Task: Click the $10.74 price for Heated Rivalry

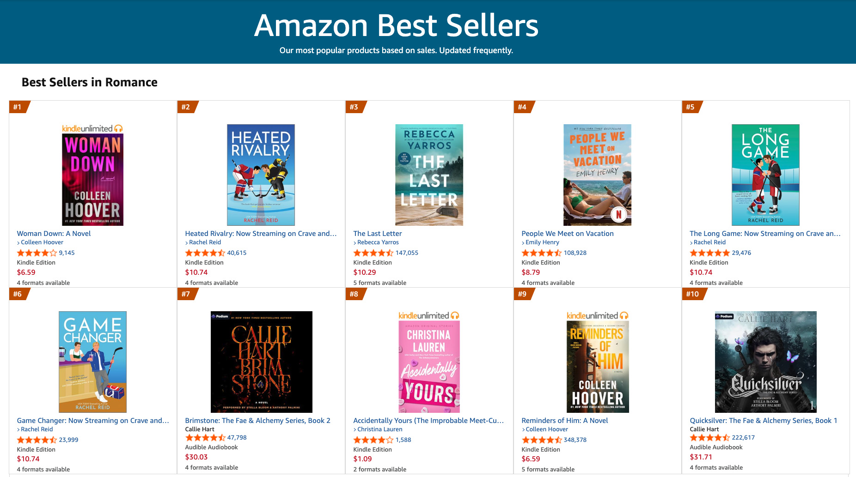Action: pos(196,272)
